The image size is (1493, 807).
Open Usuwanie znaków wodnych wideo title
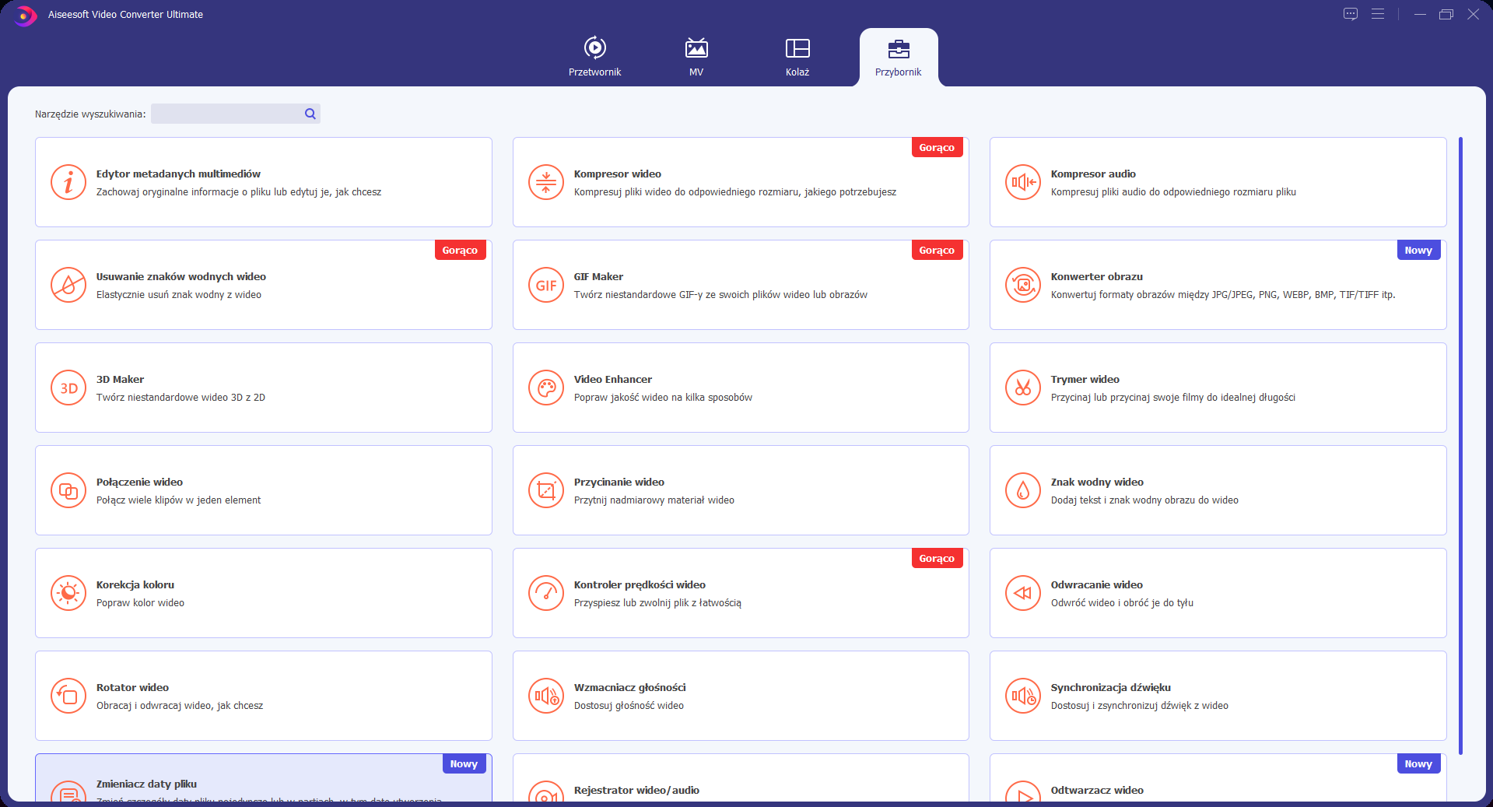point(181,276)
